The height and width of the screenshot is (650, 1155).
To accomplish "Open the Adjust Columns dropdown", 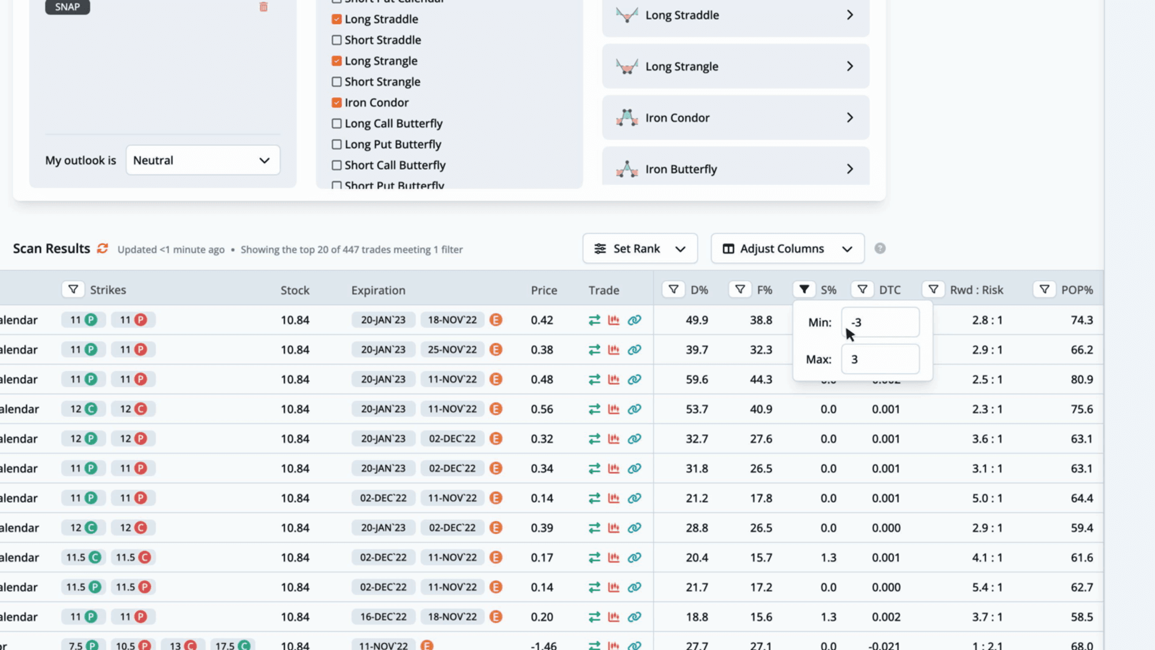I will click(x=787, y=248).
